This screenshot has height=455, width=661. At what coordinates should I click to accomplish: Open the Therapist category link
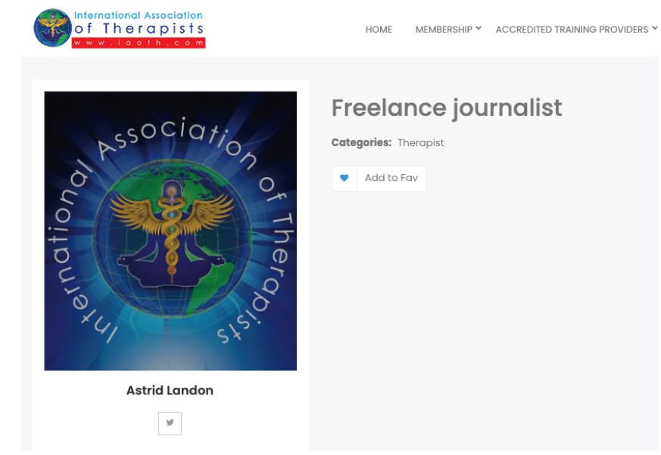420,143
